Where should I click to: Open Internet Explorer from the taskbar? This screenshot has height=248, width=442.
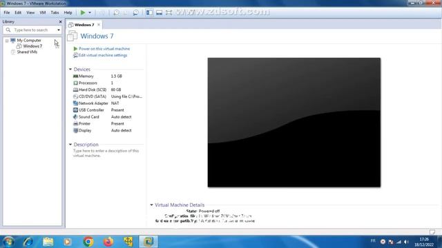[x=28, y=242]
